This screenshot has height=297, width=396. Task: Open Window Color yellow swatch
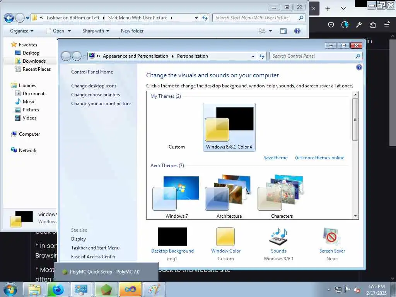[225, 237]
